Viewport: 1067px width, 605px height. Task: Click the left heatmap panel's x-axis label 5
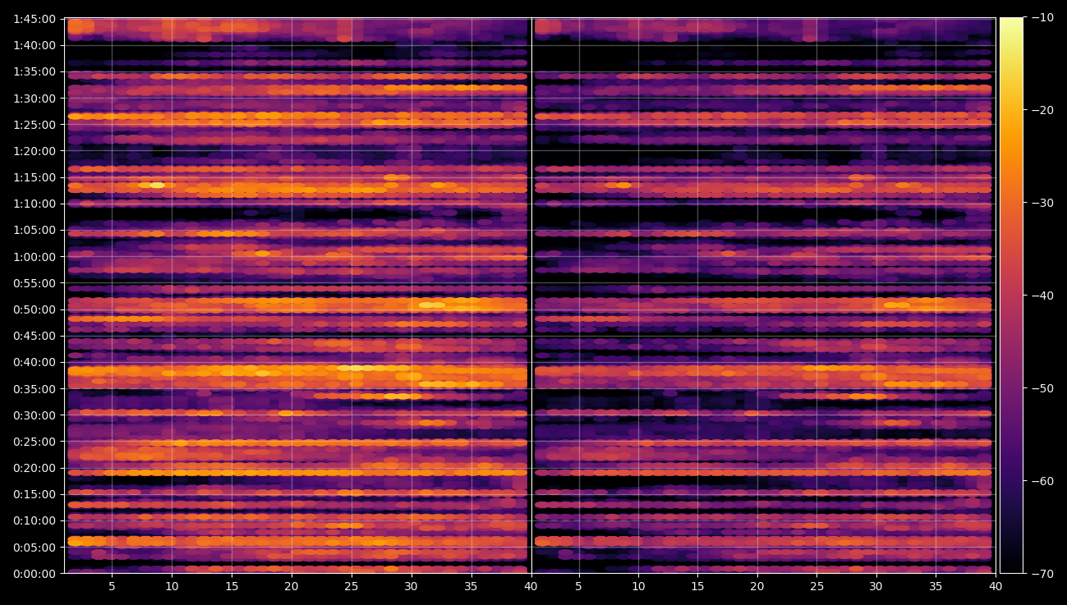112,587
